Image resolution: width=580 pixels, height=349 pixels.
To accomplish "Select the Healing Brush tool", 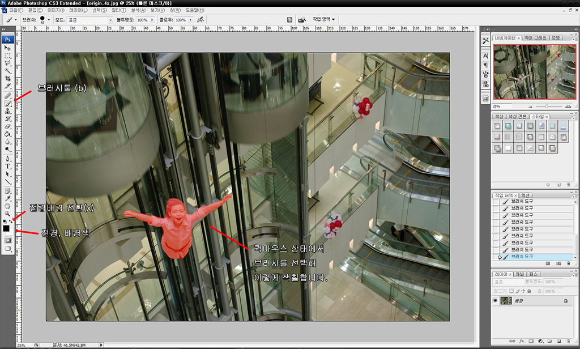I will point(7,96).
